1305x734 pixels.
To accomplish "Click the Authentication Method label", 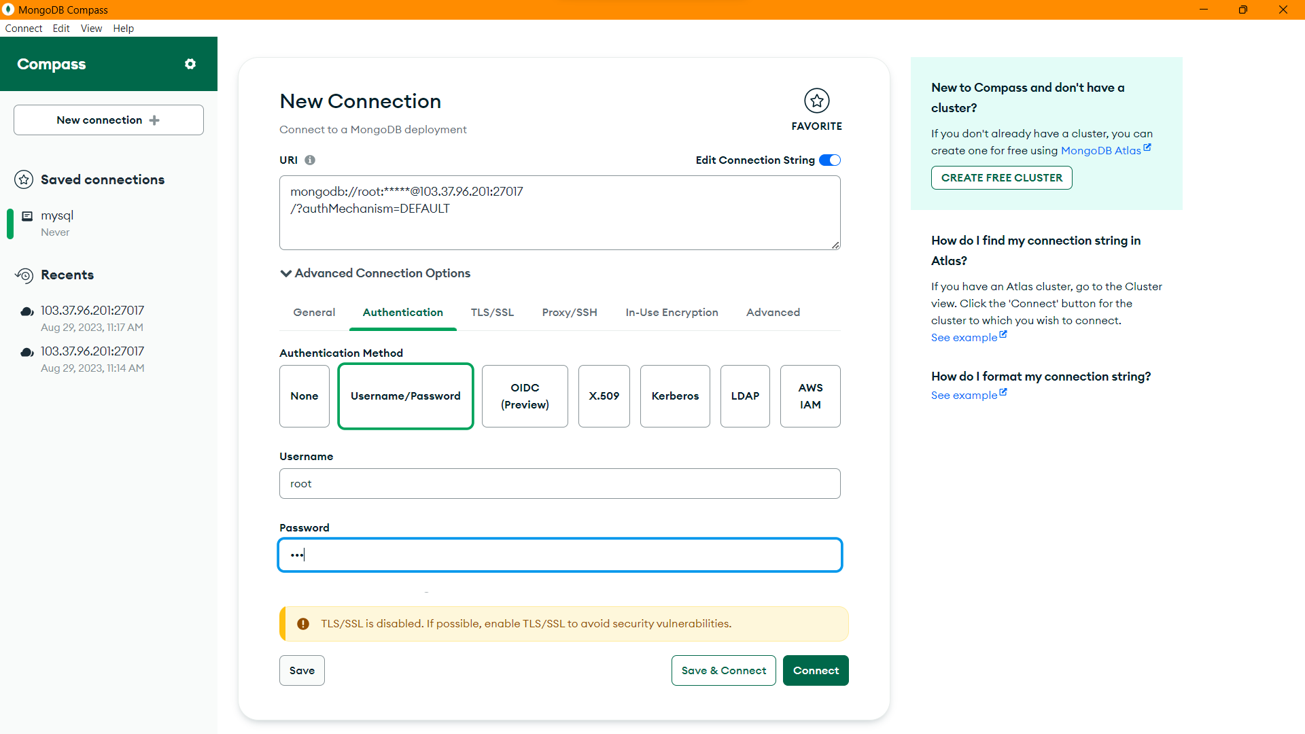I will pyautogui.click(x=341, y=353).
